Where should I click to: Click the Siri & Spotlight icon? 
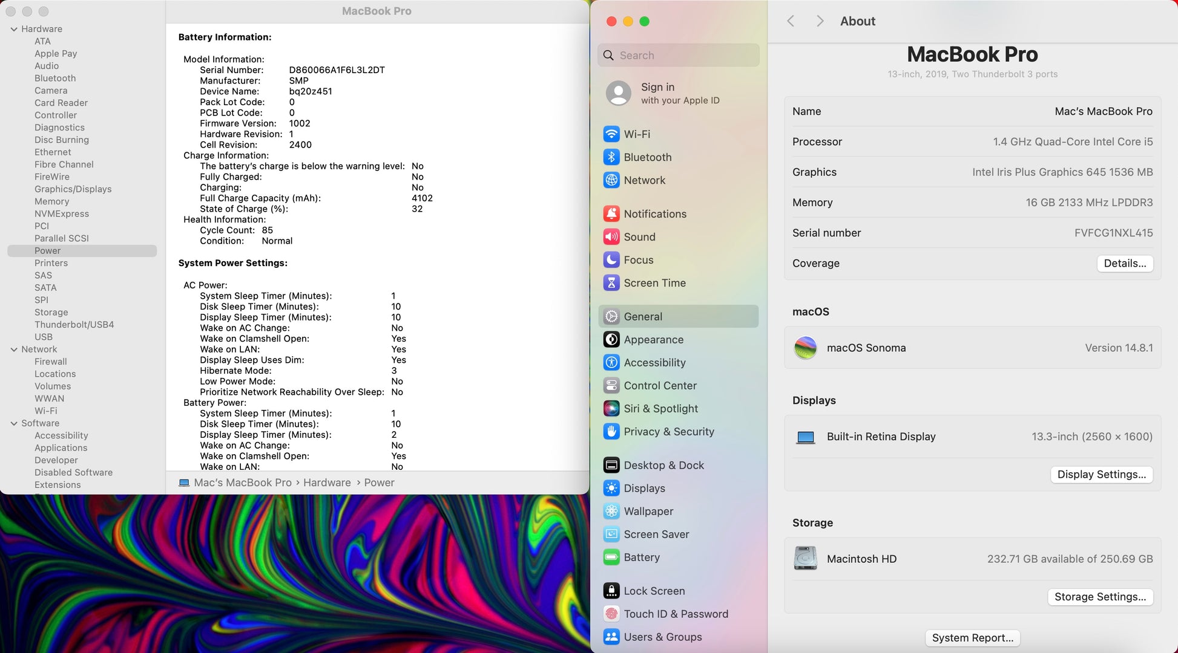tap(611, 409)
